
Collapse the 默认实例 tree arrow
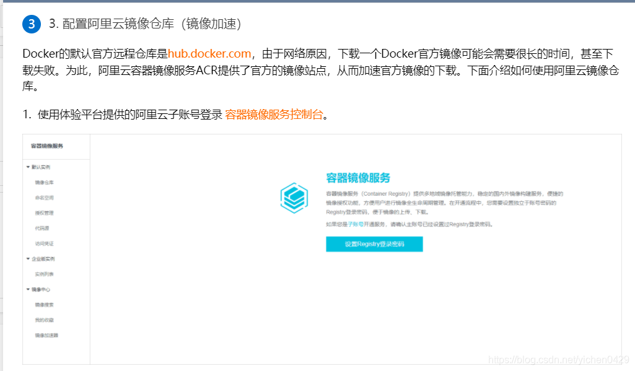(28, 167)
